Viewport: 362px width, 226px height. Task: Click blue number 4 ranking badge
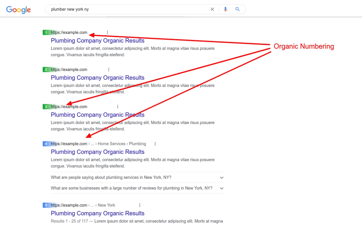[x=46, y=144]
